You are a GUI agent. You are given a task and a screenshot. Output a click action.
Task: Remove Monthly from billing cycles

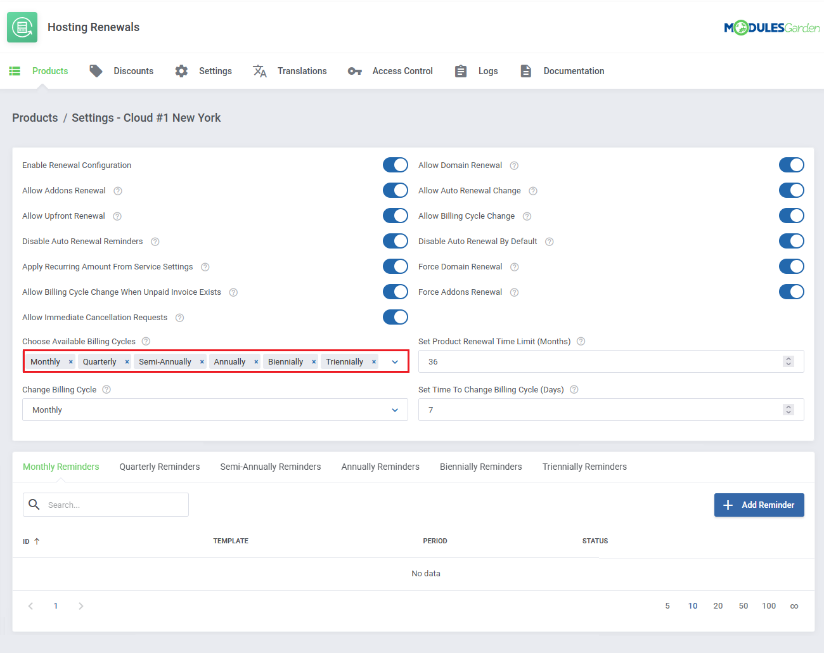point(70,362)
